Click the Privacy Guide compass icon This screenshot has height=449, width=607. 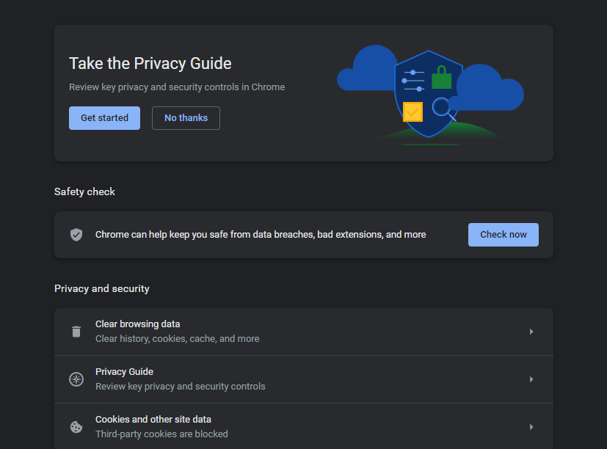pos(76,379)
